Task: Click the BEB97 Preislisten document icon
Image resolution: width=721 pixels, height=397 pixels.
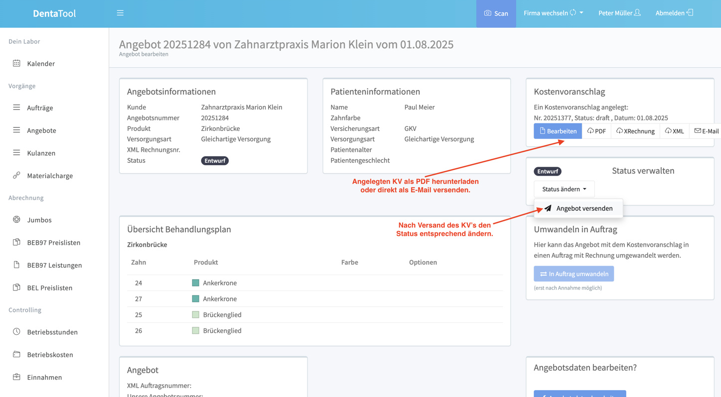Action: [16, 242]
